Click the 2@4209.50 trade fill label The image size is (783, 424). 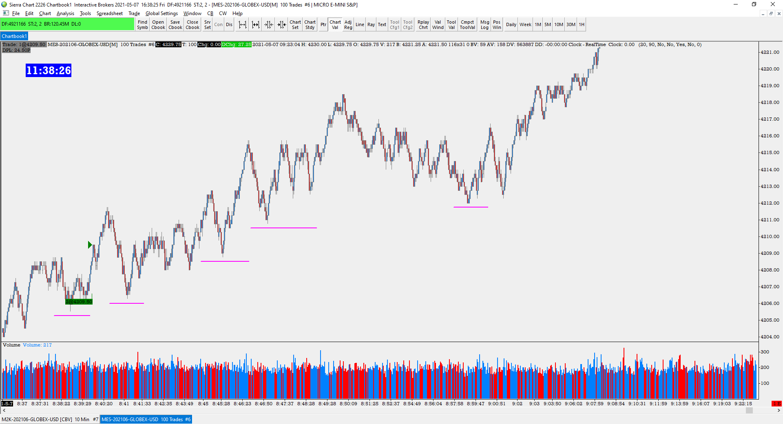pyautogui.click(x=79, y=302)
